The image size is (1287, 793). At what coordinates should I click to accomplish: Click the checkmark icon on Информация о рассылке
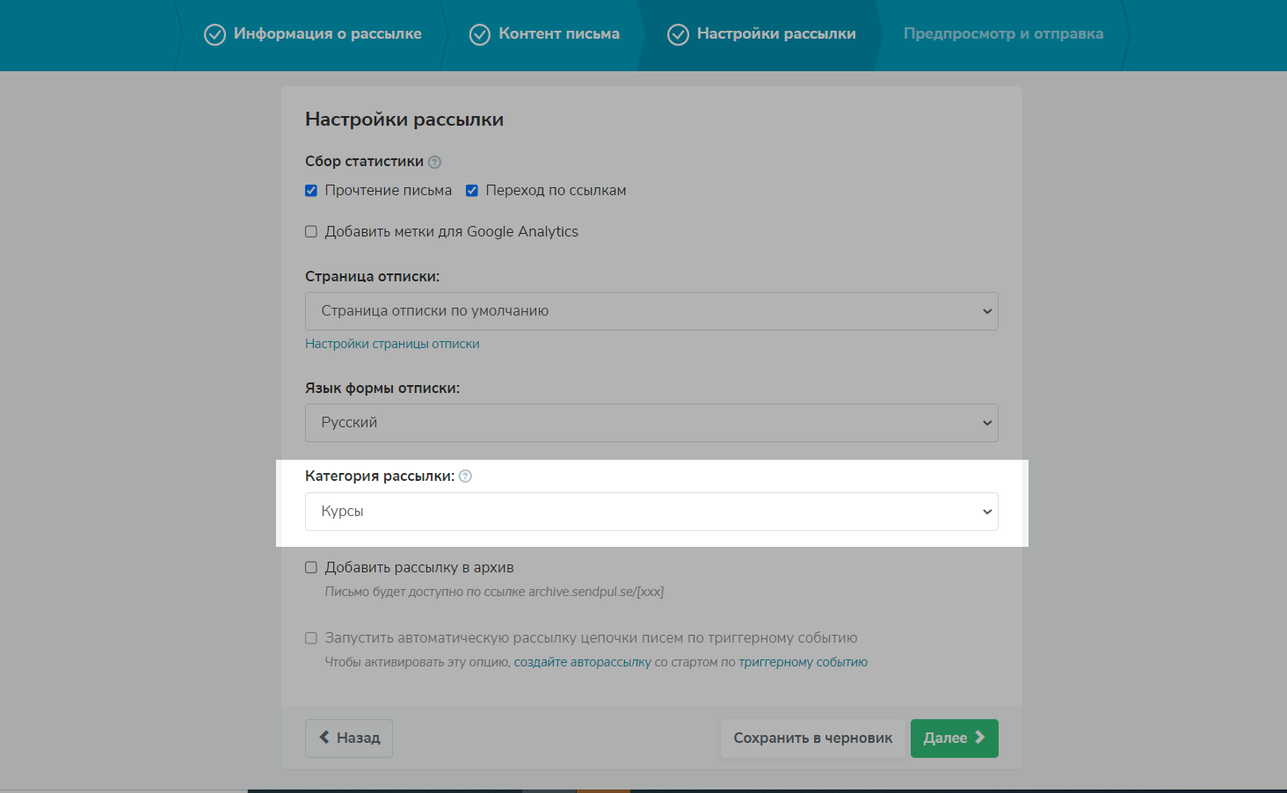(x=214, y=34)
